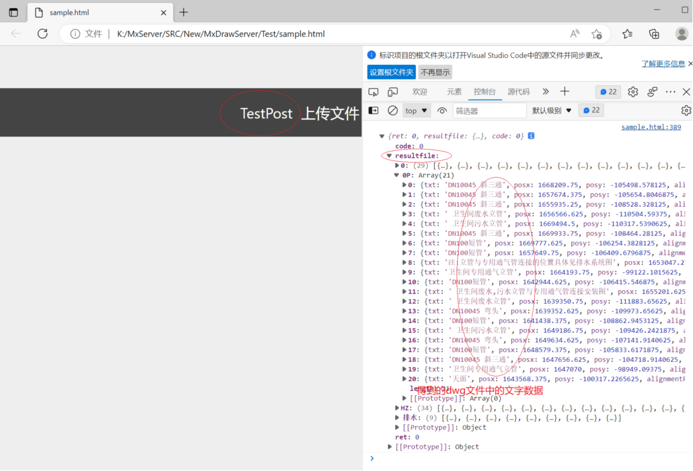Open the 了解更多信息 link

[663, 64]
